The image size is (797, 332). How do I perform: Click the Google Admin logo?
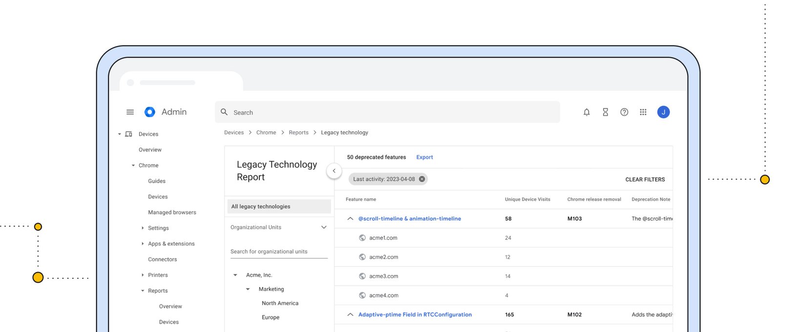click(150, 112)
